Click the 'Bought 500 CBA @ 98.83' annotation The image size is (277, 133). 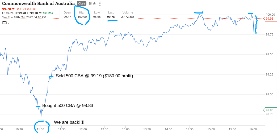68,105
